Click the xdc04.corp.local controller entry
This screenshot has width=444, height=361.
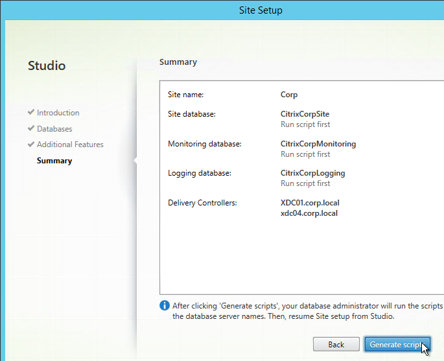309,213
